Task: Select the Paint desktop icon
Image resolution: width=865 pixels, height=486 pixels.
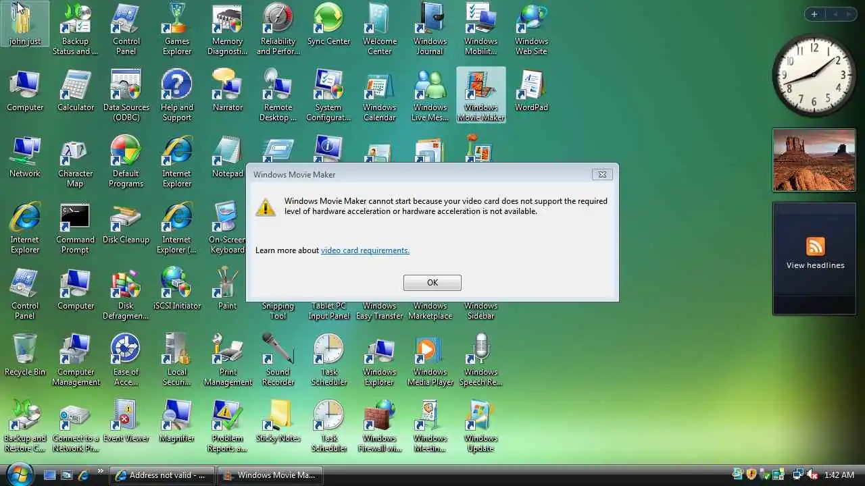Action: tap(228, 289)
